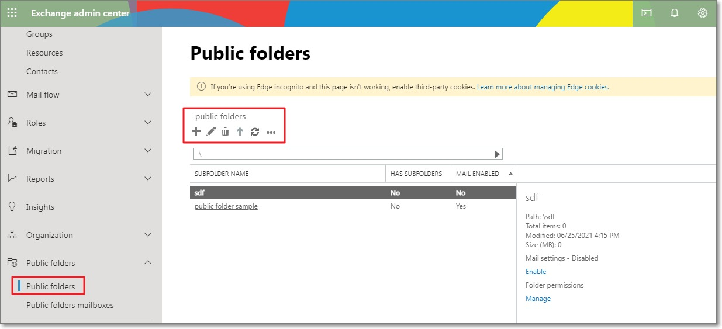
Task: Click Has Subfolders 'No' in sdf row
Action: pyautogui.click(x=395, y=193)
